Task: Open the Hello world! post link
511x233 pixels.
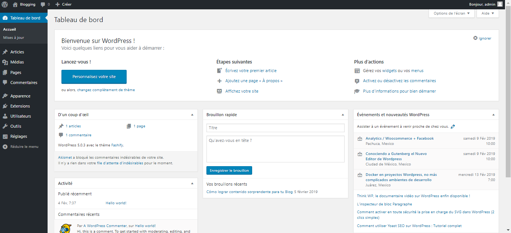Action: 116,203
